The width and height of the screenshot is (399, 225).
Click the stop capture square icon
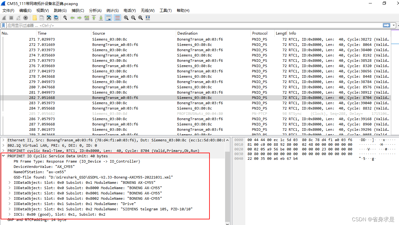point(11,18)
